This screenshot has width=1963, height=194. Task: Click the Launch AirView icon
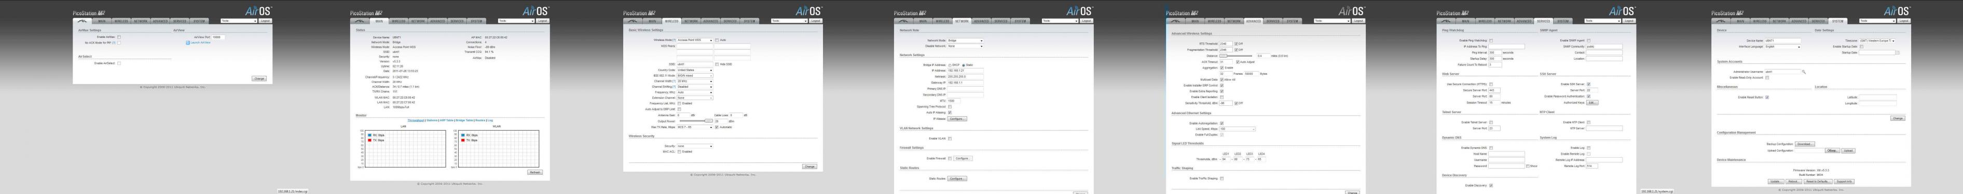point(188,43)
